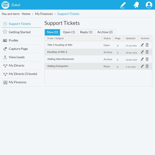Click the View Leads hierarchy icon
155x155 pixels.
point(5,57)
